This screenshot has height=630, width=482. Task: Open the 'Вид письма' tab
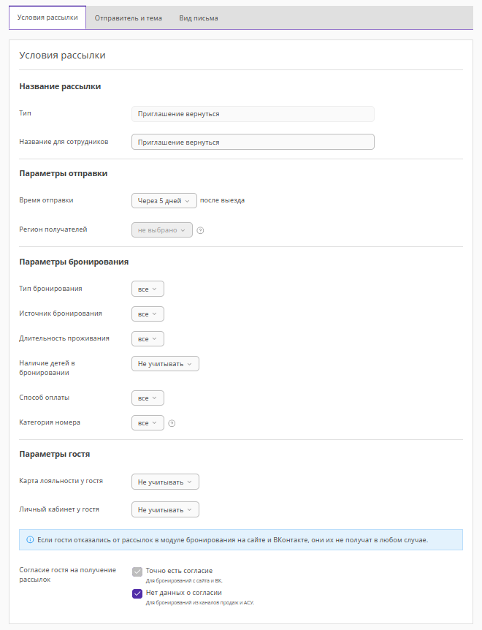(199, 18)
